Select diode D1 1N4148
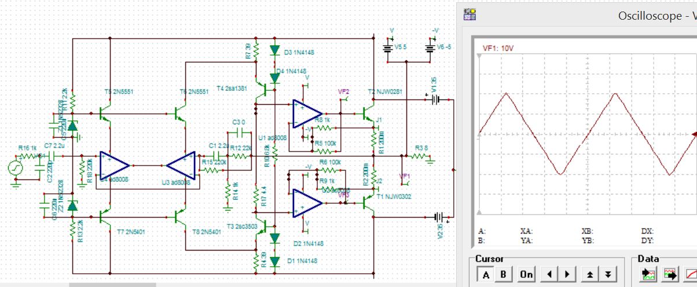The image size is (697, 287). pos(275,261)
